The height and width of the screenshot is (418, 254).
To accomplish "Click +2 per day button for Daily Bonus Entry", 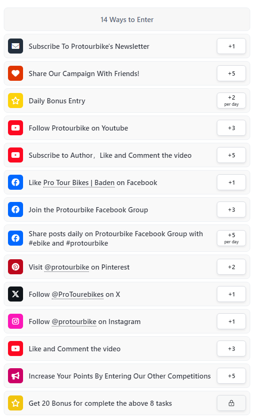I will [231, 101].
